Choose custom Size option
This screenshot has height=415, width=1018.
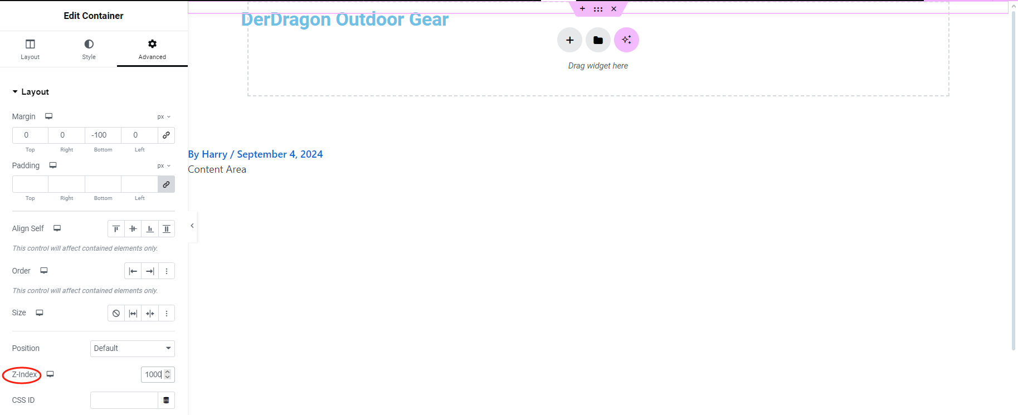(x=166, y=314)
